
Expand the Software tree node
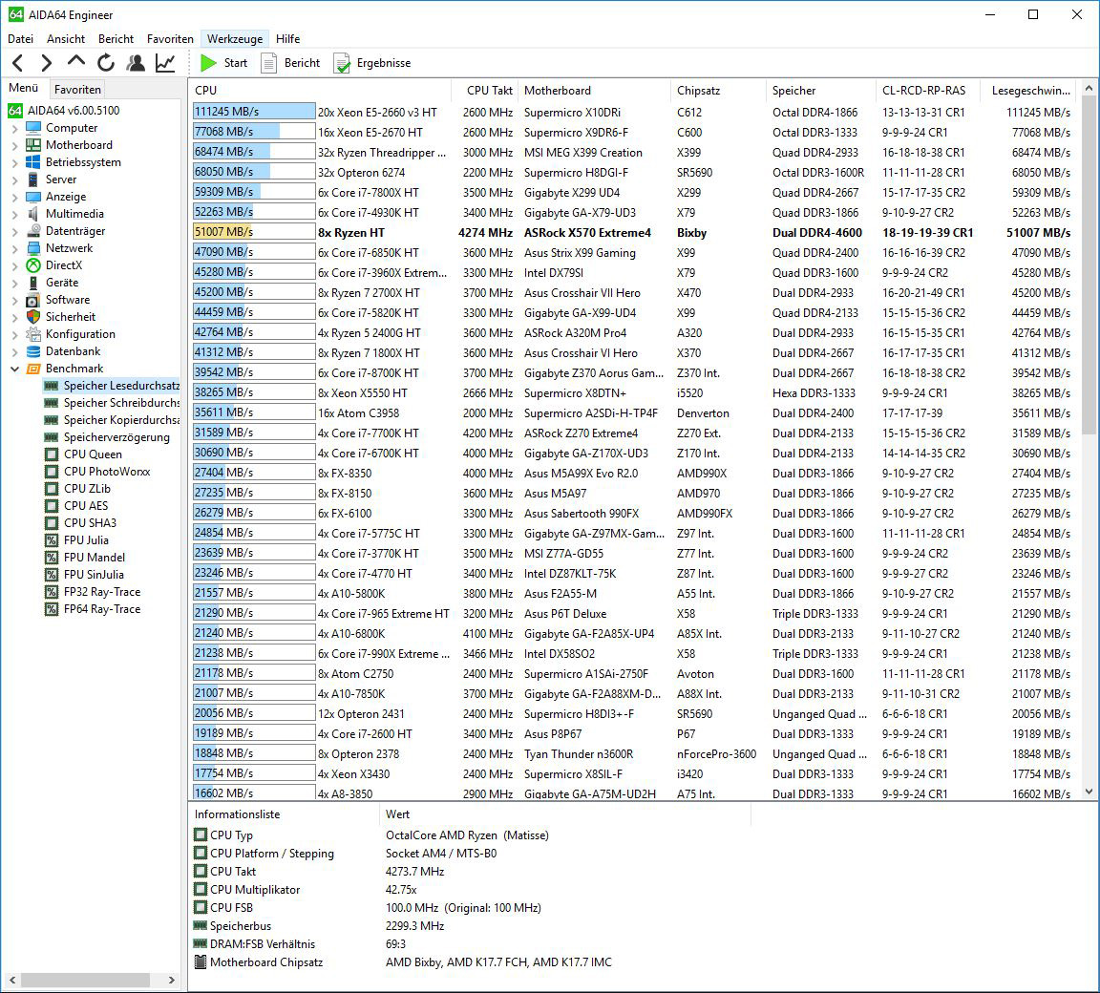(x=14, y=300)
